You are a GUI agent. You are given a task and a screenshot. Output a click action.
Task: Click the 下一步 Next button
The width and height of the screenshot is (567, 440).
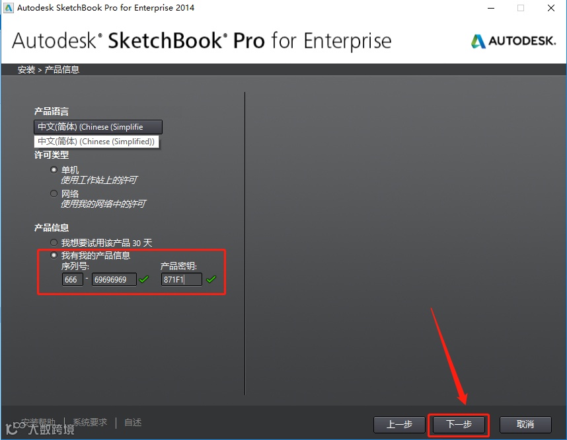(459, 424)
